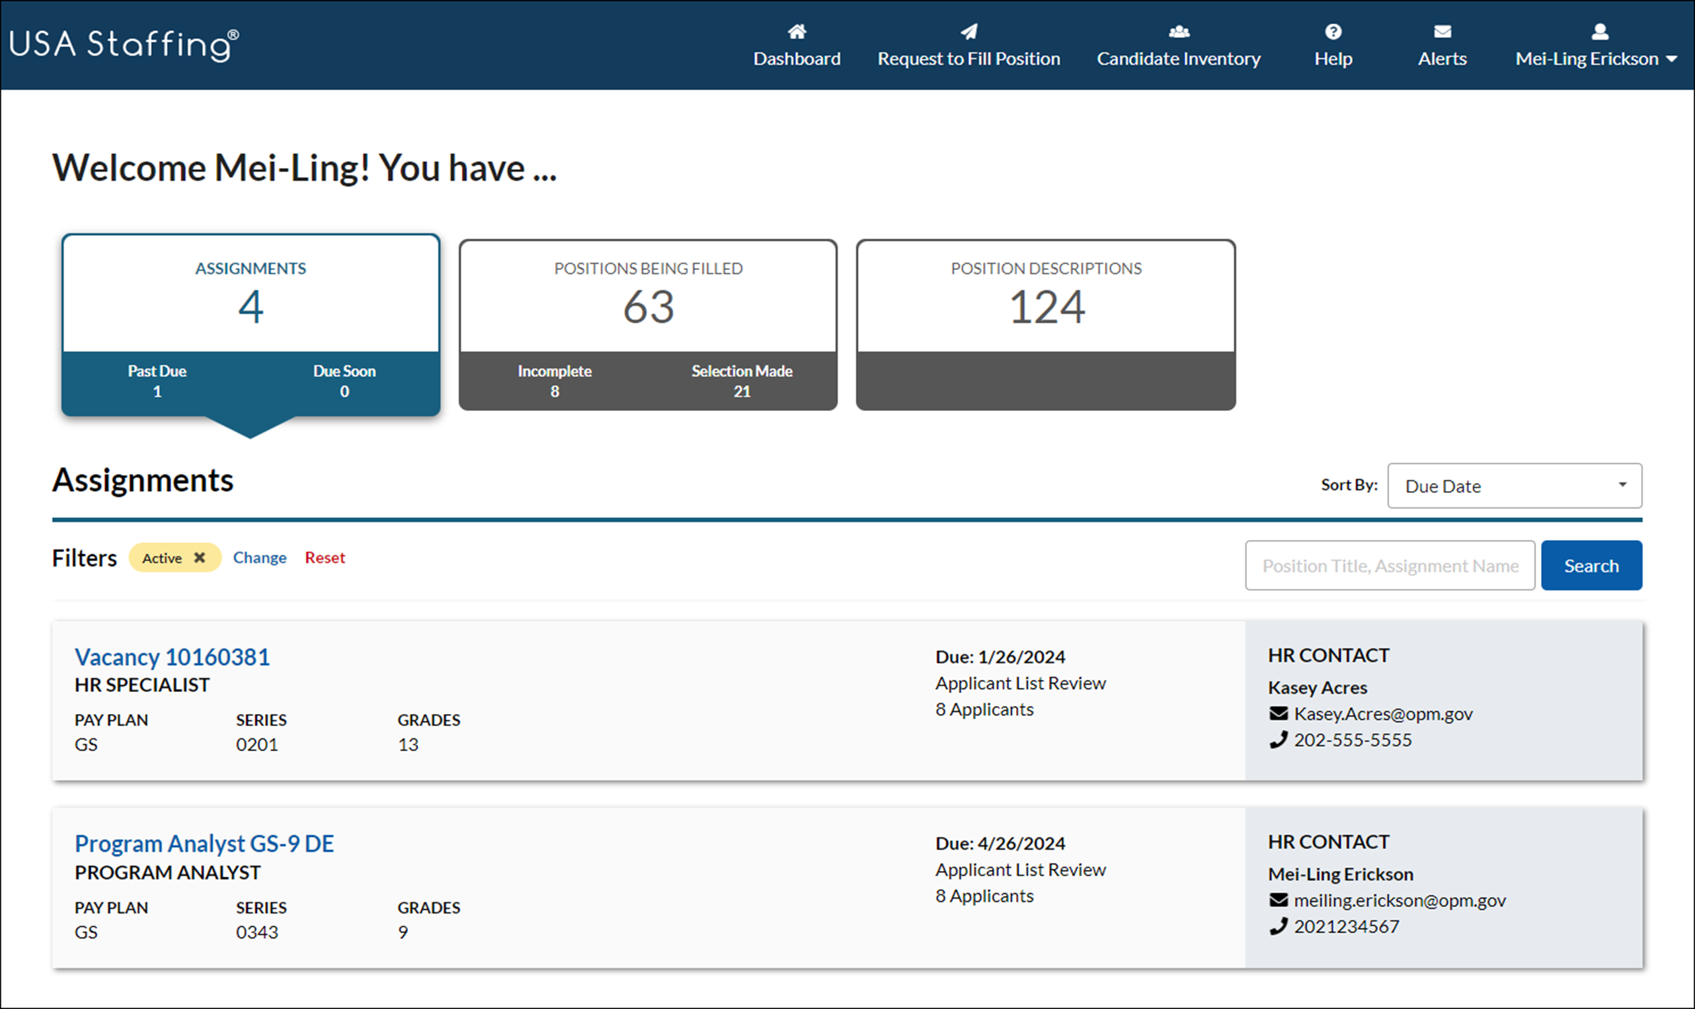This screenshot has height=1009, width=1695.
Task: Open the Program Analyst GS-9 DE link
Action: coord(204,844)
